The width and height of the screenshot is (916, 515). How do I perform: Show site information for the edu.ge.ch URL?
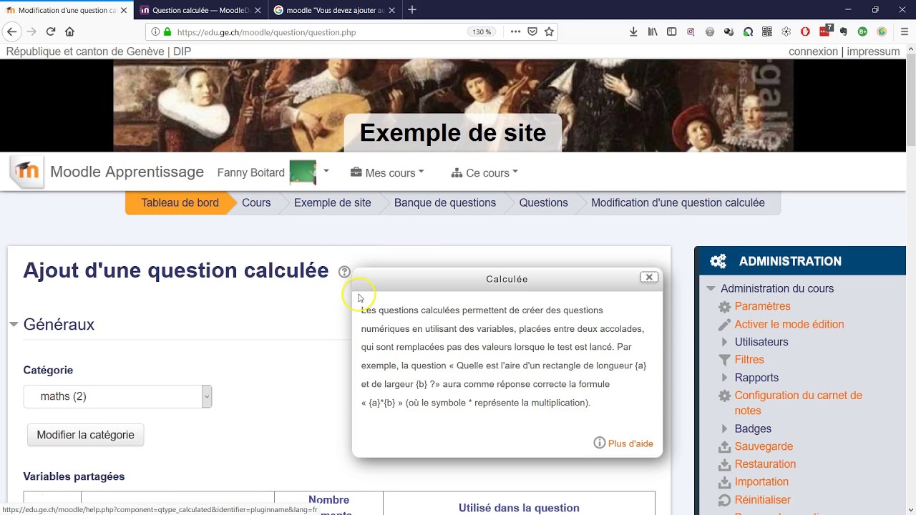click(155, 32)
